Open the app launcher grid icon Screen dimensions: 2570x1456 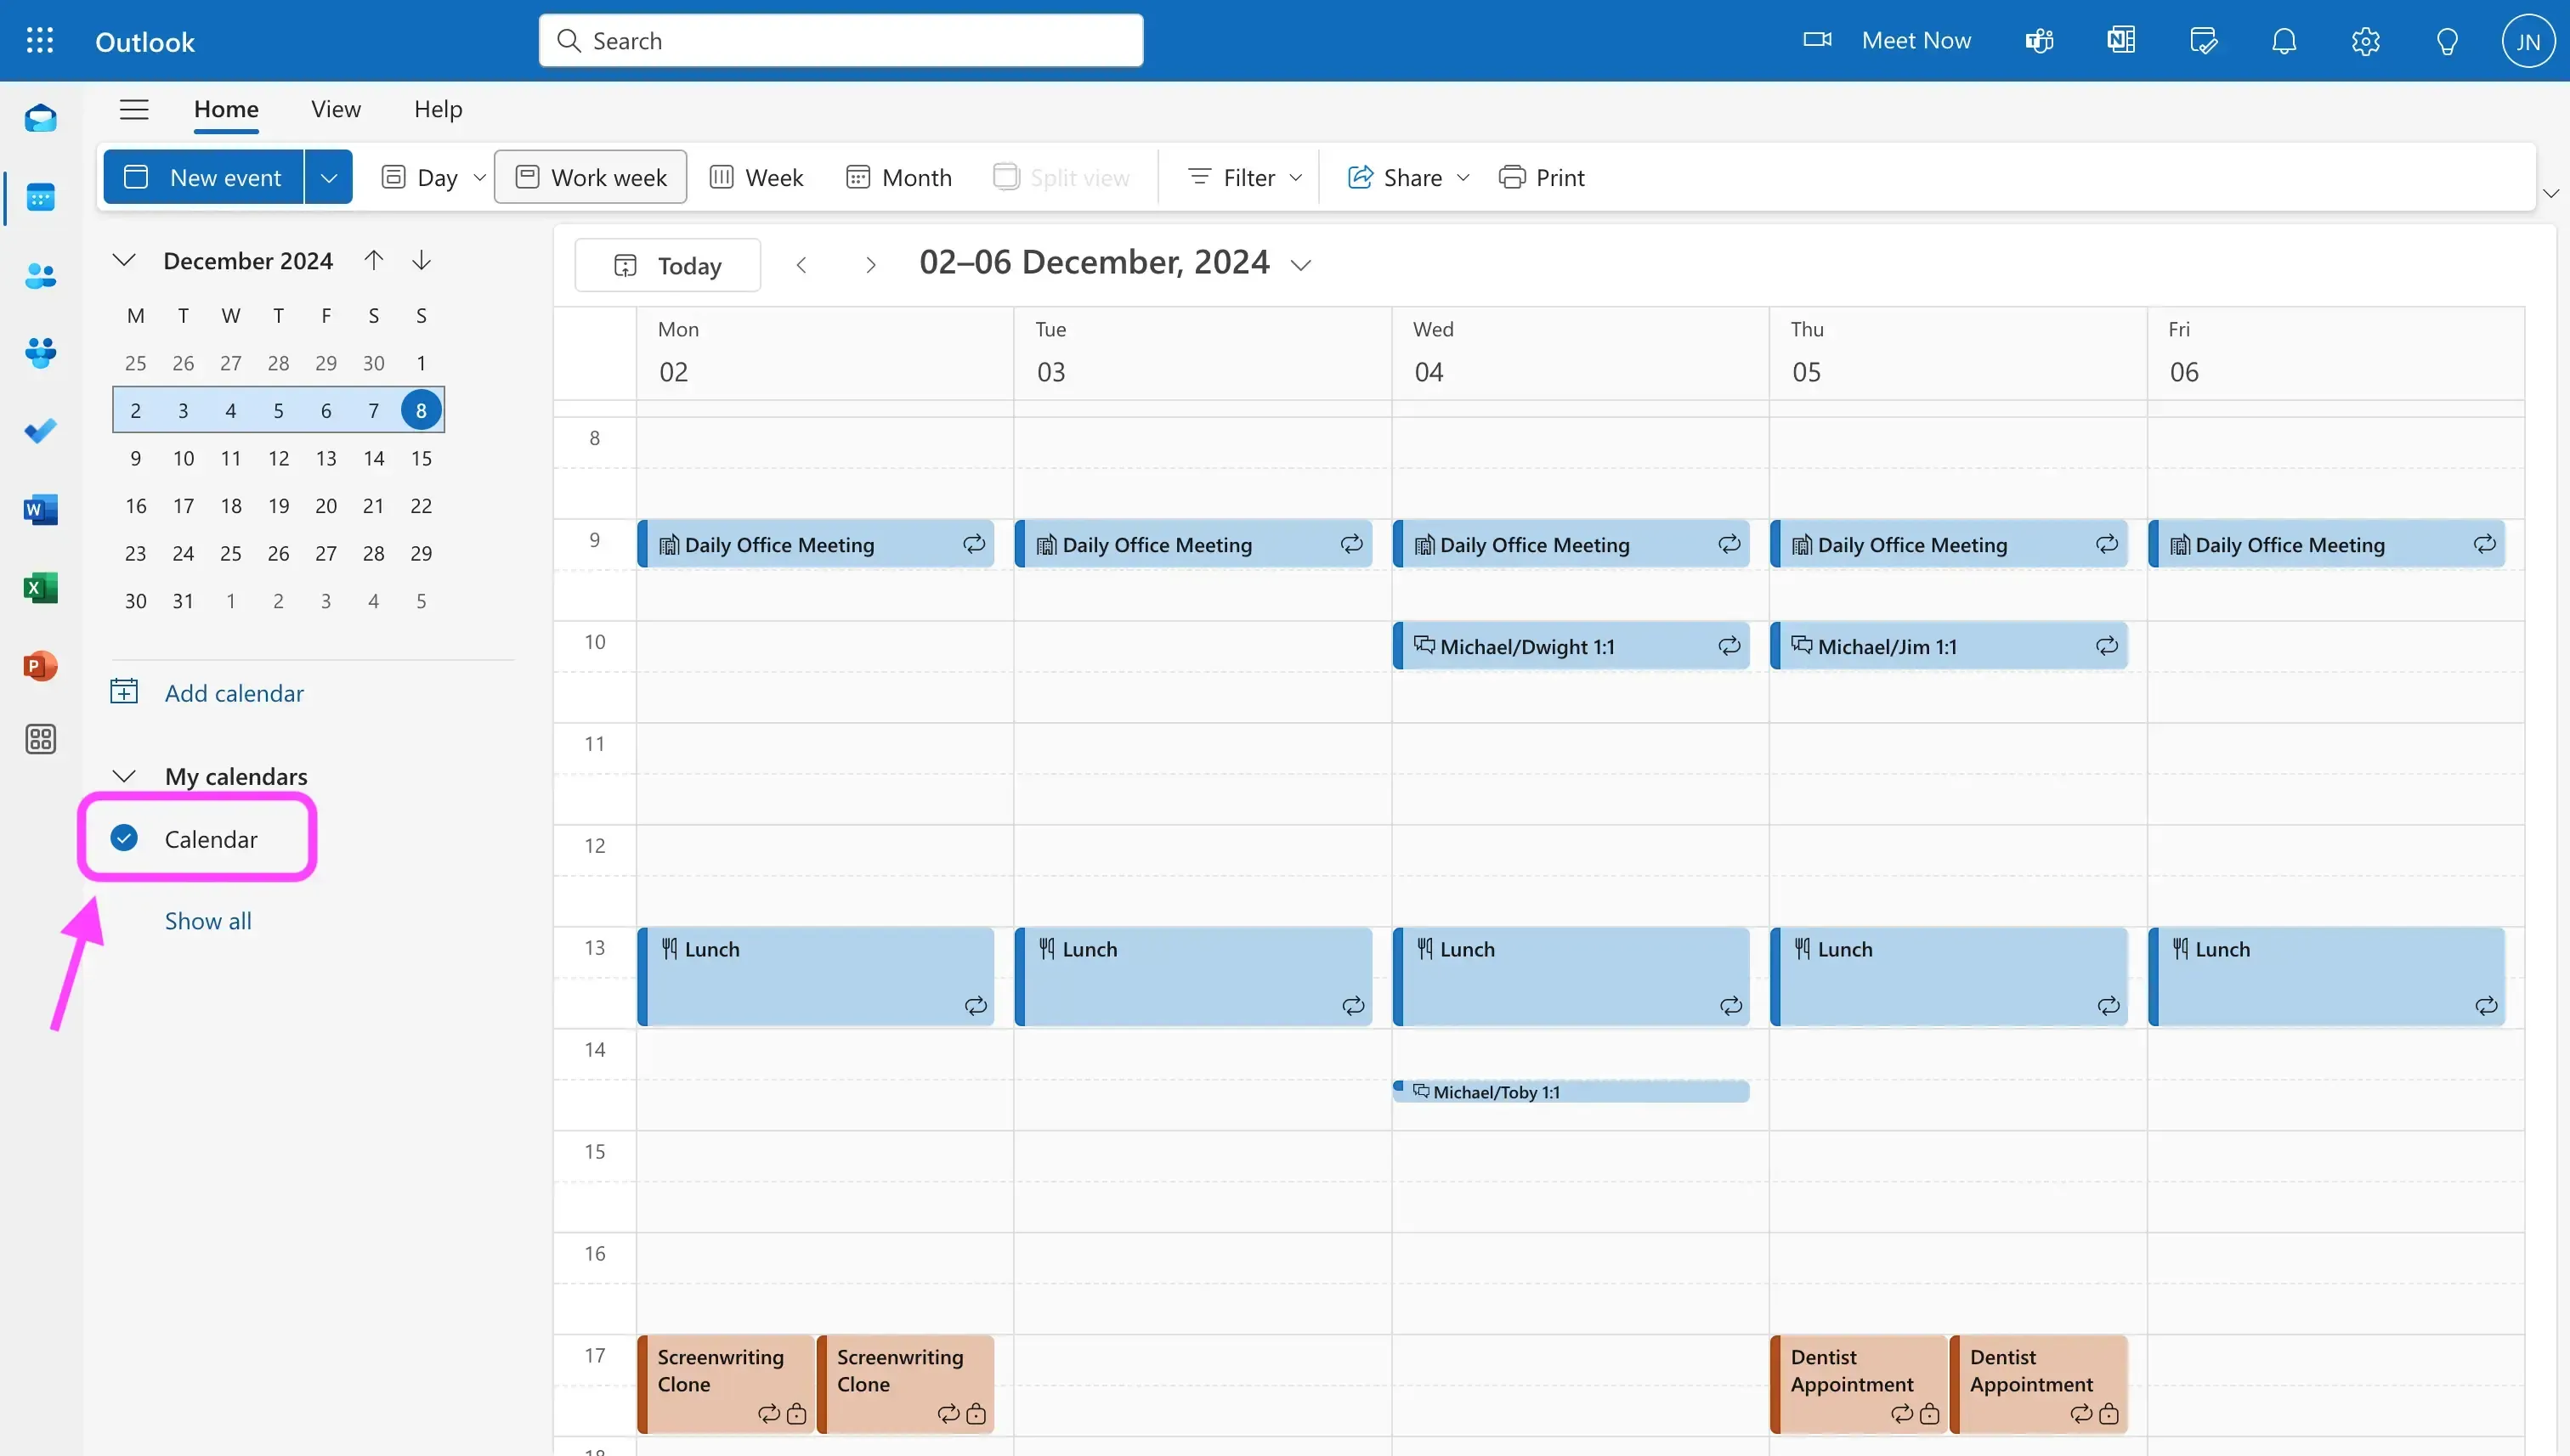point(40,40)
